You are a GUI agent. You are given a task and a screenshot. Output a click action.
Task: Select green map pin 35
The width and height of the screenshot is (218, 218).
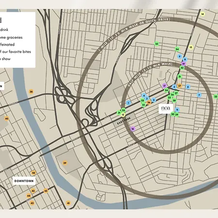pyautogui.click(x=156, y=44)
